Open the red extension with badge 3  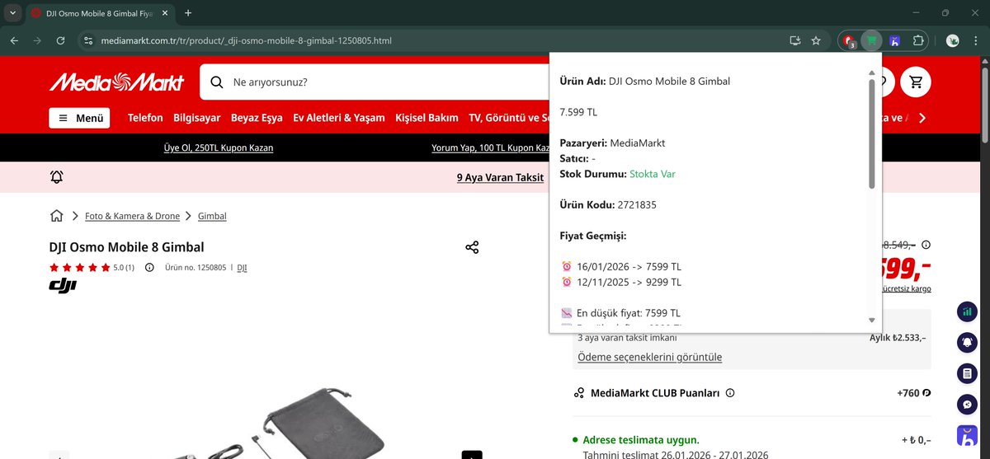click(x=848, y=40)
